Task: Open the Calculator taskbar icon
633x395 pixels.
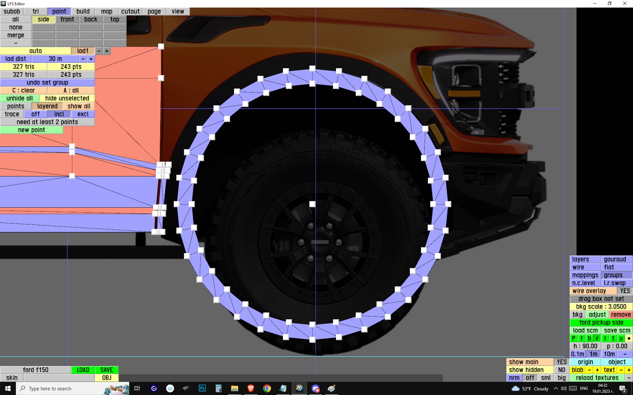Action: (x=218, y=388)
